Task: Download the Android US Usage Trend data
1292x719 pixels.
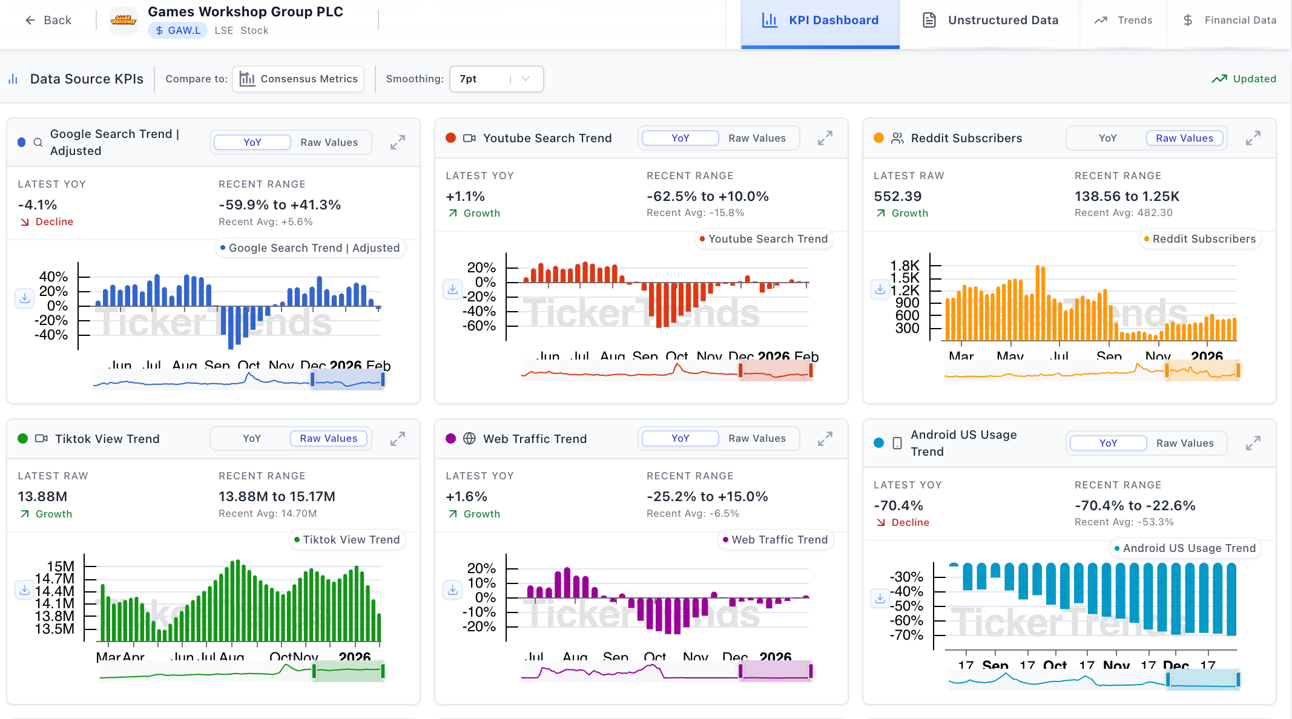Action: coord(880,599)
